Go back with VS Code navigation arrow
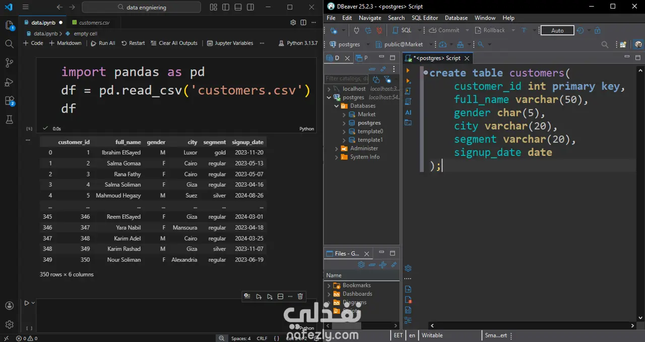The width and height of the screenshot is (645, 342). (x=60, y=7)
